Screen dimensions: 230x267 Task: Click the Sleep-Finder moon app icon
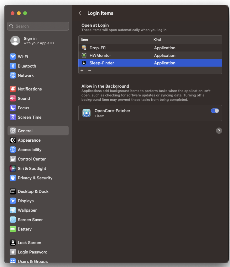pos(84,63)
